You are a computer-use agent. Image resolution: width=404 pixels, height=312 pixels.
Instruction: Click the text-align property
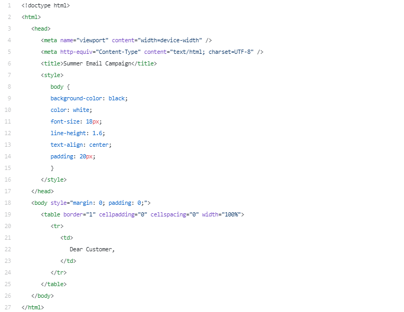(x=67, y=145)
